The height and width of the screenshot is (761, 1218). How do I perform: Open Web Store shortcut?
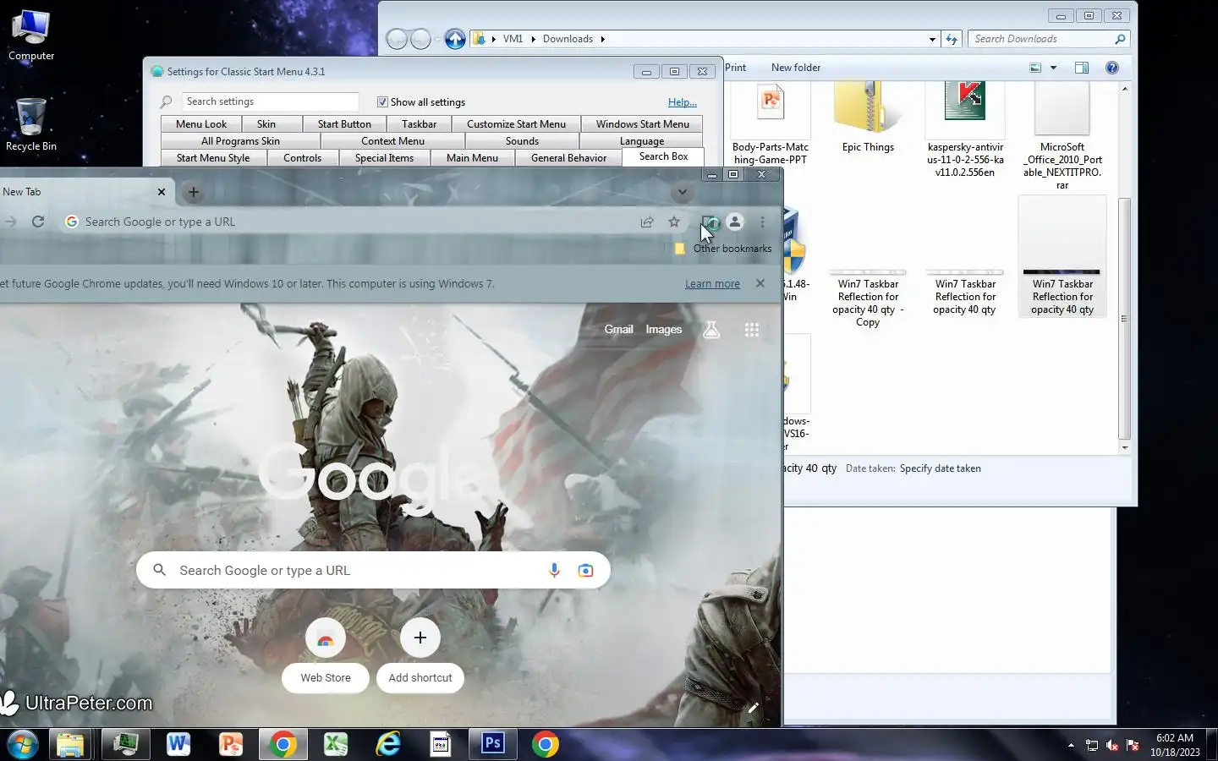[x=326, y=655]
